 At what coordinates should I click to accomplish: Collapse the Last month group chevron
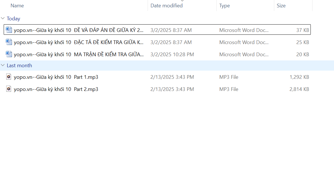[x=3, y=66]
